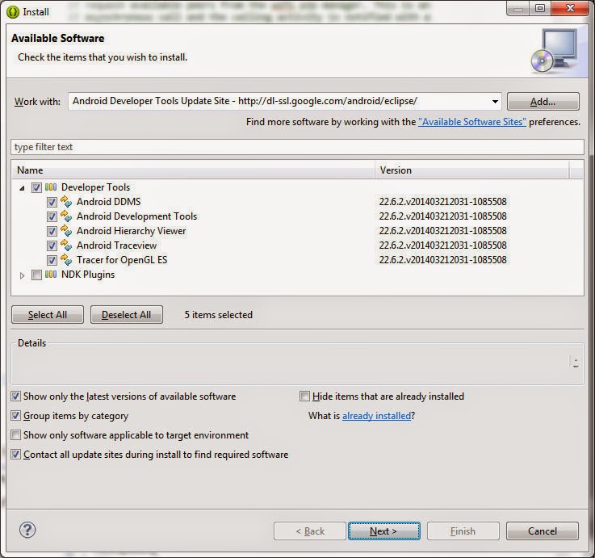Viewport: 595px width, 558px height.
Task: Click the Details scroll up arrow
Action: 576,359
